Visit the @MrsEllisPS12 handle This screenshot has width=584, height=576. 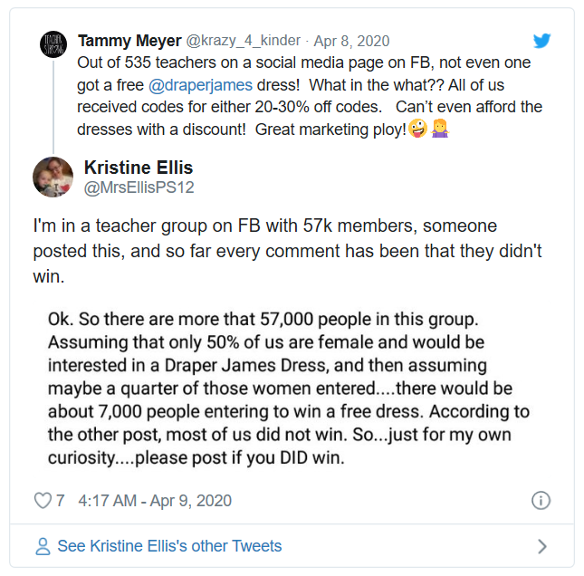point(139,188)
